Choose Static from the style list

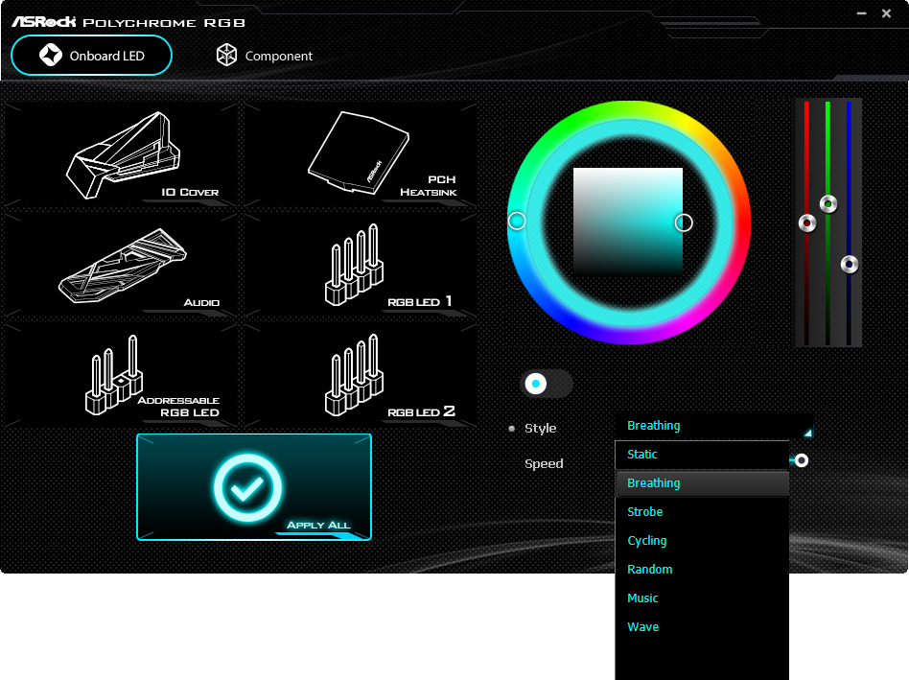pos(702,455)
